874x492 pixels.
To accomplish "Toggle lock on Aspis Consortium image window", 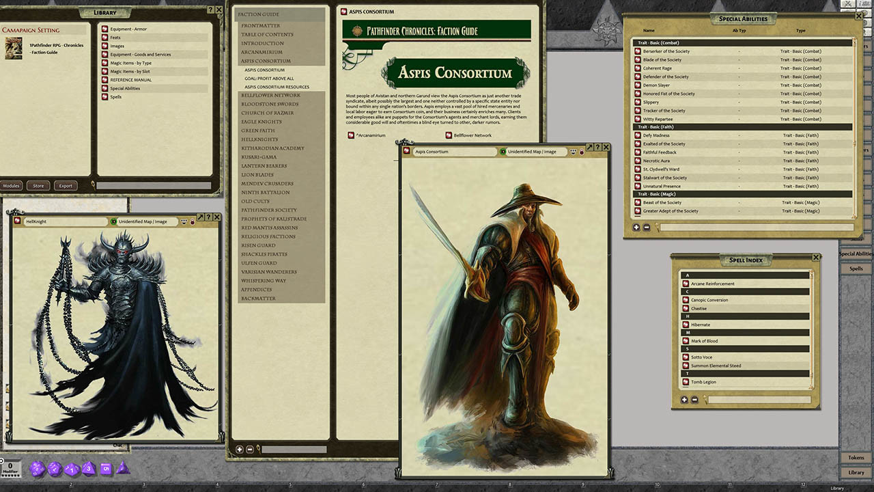I will click(582, 152).
